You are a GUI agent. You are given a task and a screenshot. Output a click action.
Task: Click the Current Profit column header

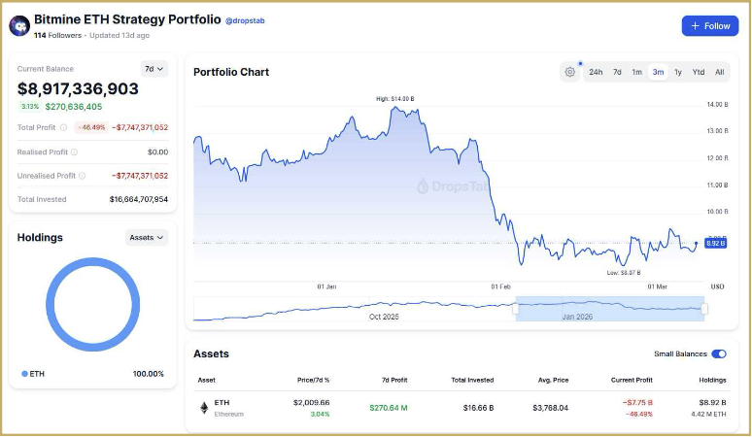632,380
